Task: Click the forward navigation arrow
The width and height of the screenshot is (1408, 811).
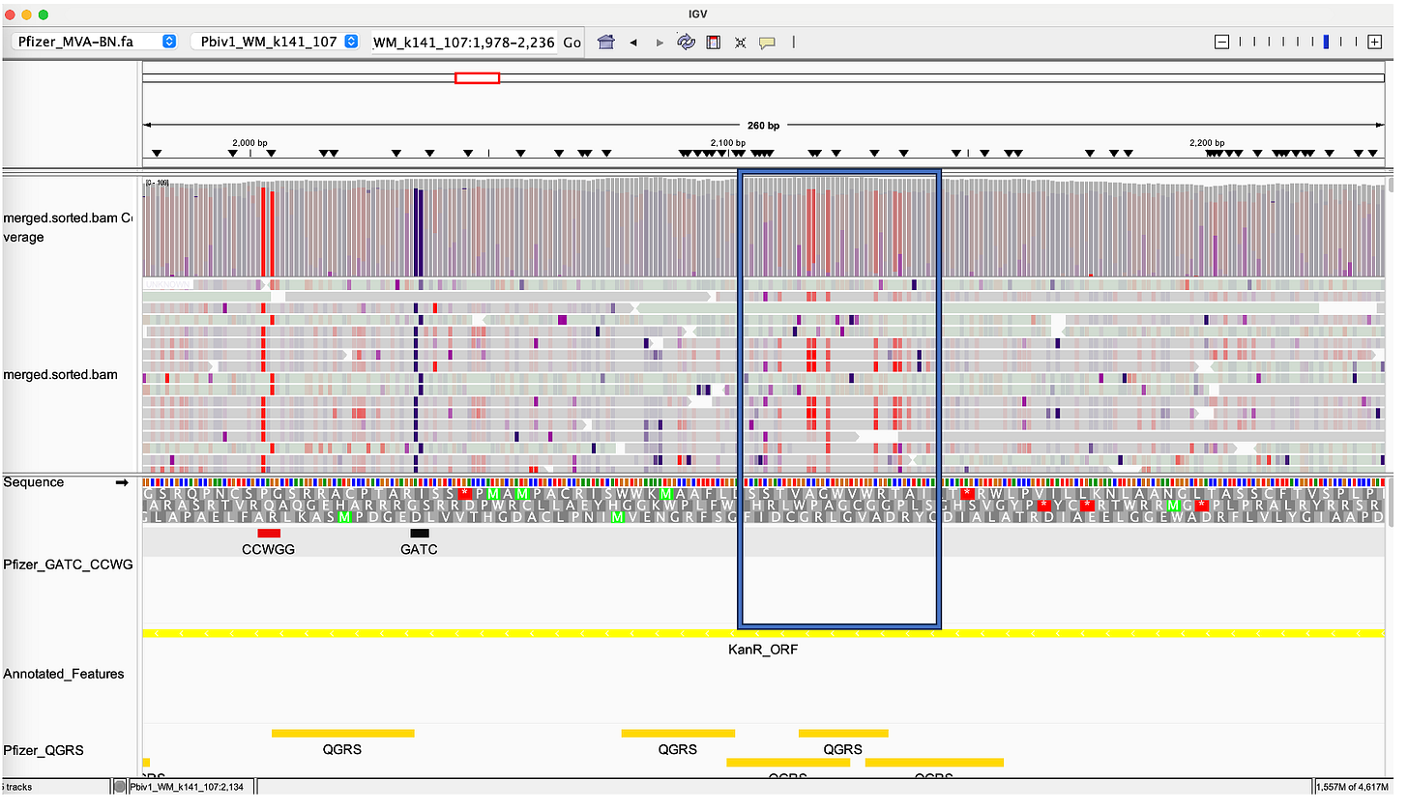Action: [x=660, y=43]
